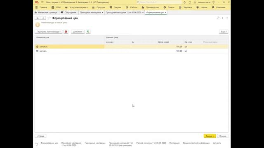Switch to Начальная страница tab
This screenshot has height=148, width=264.
click(x=46, y=13)
